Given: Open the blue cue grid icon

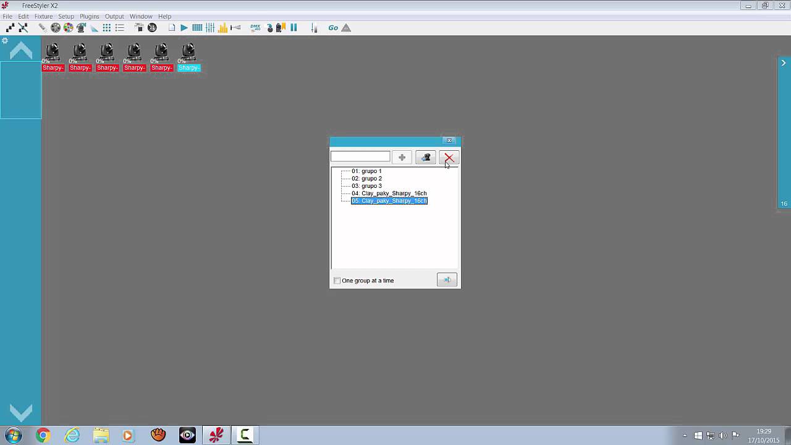Looking at the screenshot, I should coord(197,28).
